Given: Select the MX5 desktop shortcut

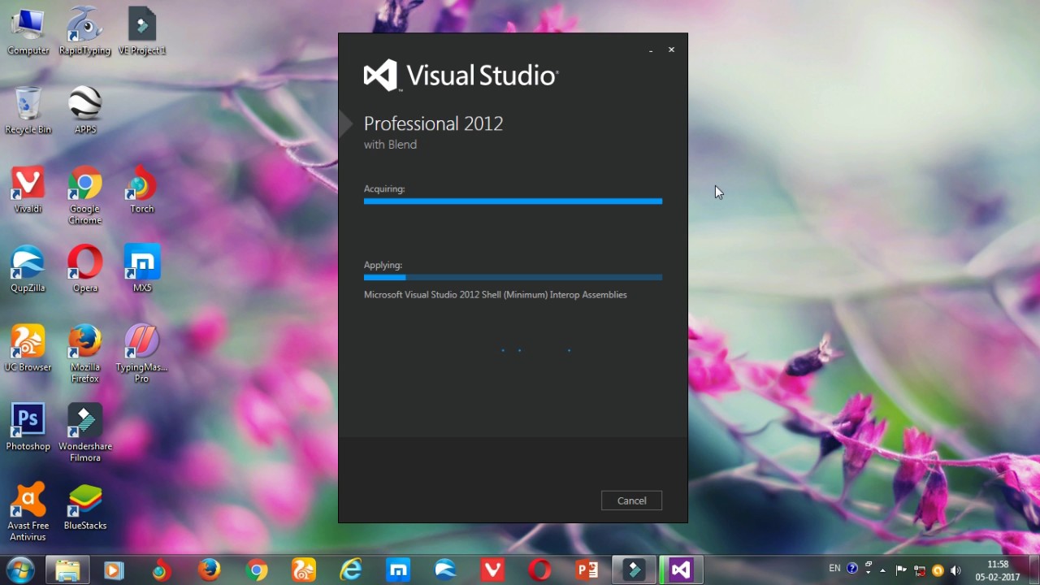Looking at the screenshot, I should pyautogui.click(x=142, y=269).
